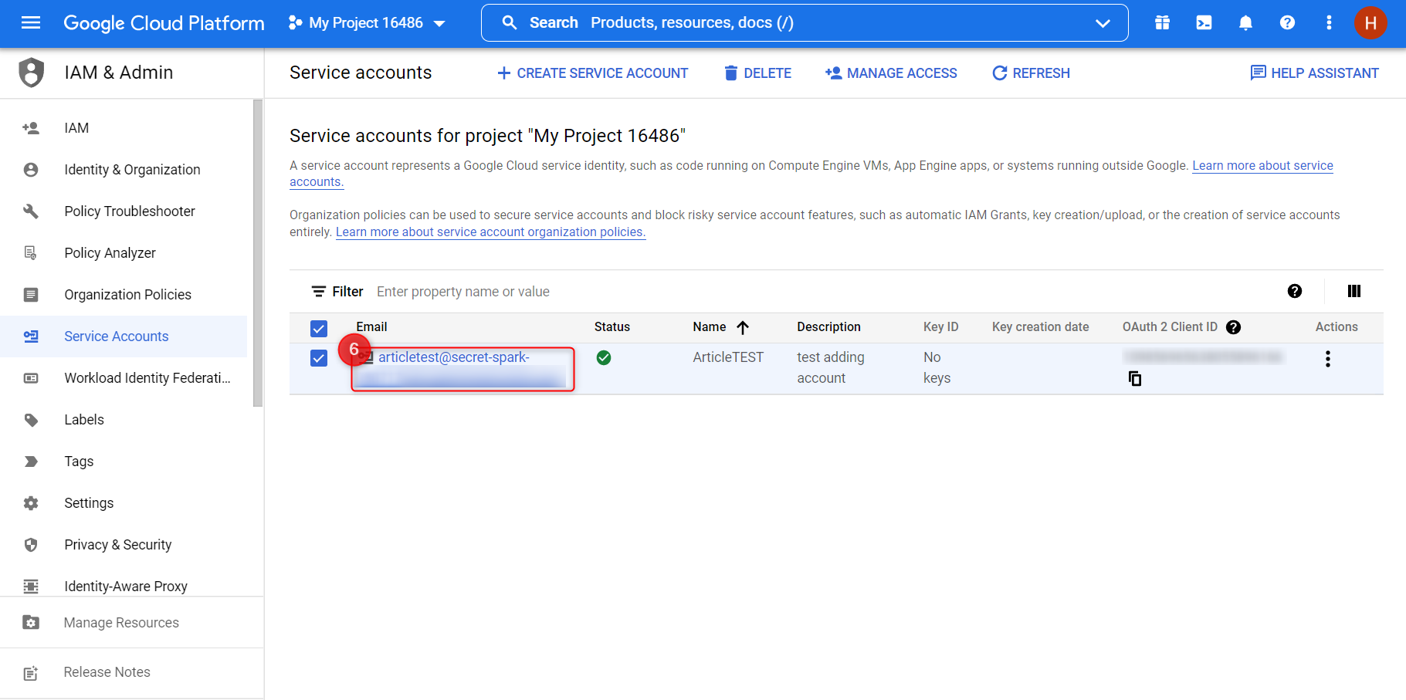Open Workload Identity Federation menu item

click(x=147, y=378)
